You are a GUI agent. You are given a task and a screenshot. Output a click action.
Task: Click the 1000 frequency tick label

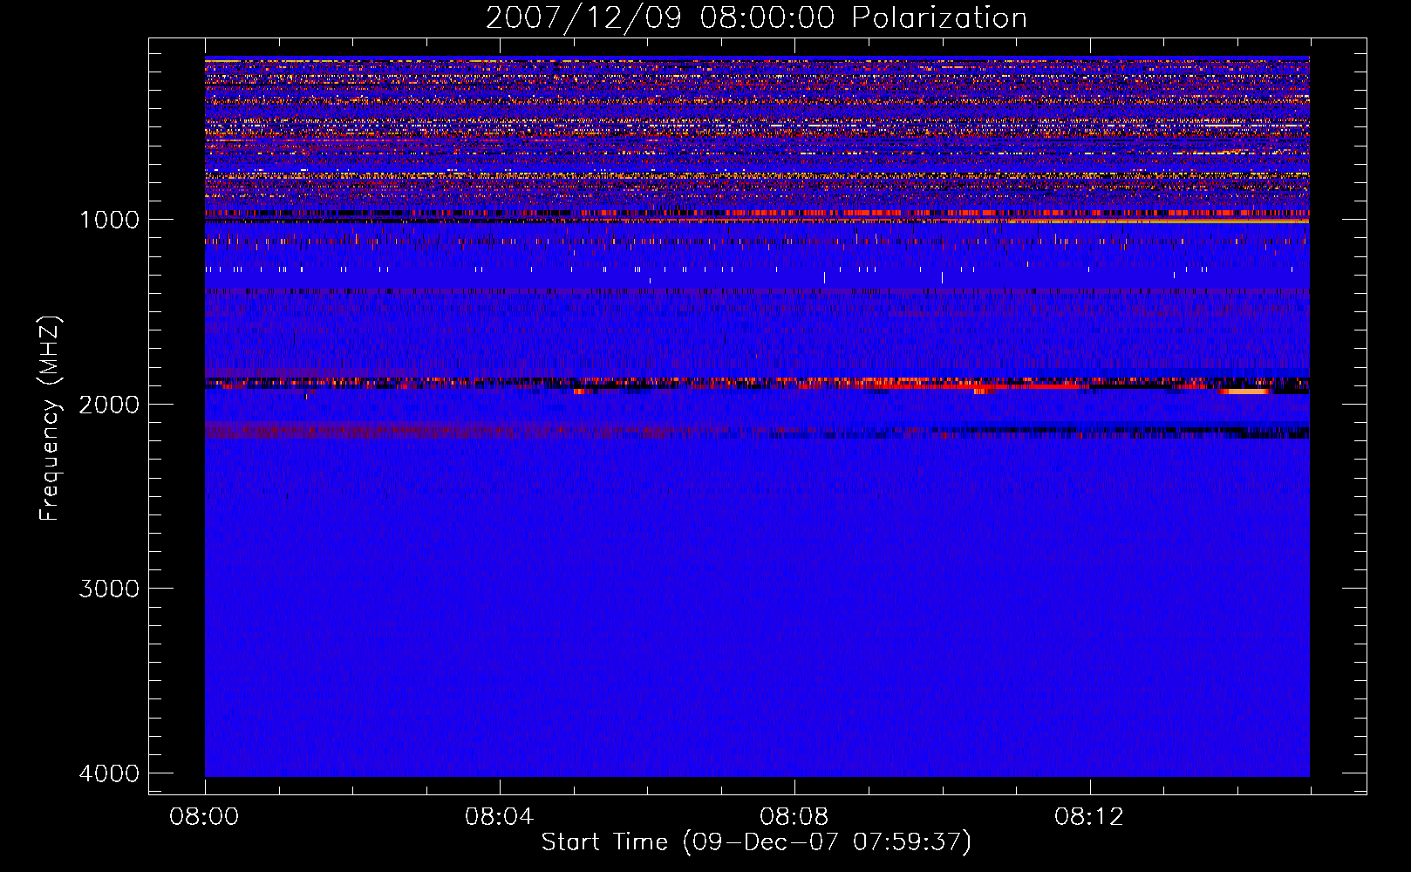point(109,220)
